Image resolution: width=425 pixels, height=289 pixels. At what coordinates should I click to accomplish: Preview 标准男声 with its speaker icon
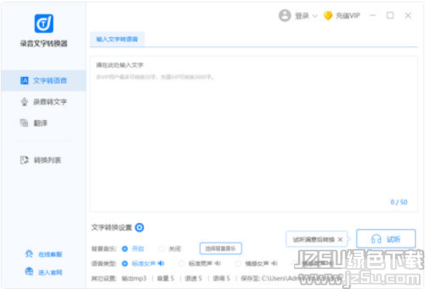pos(218,263)
